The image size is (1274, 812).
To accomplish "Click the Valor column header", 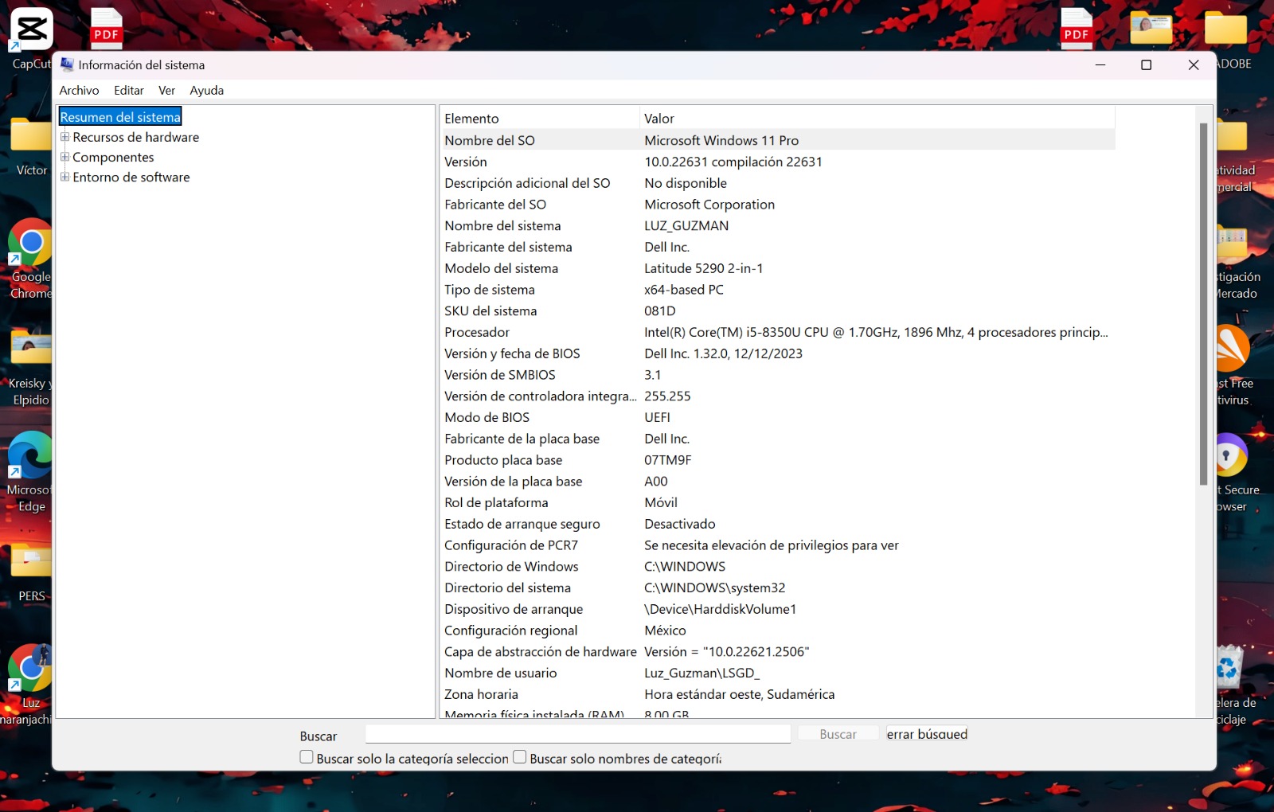I will pos(877,119).
